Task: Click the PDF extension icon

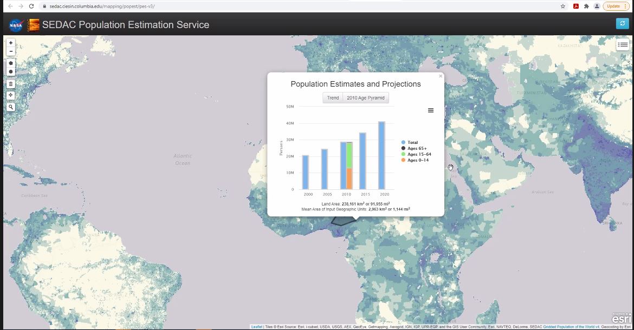Action: tap(576, 6)
